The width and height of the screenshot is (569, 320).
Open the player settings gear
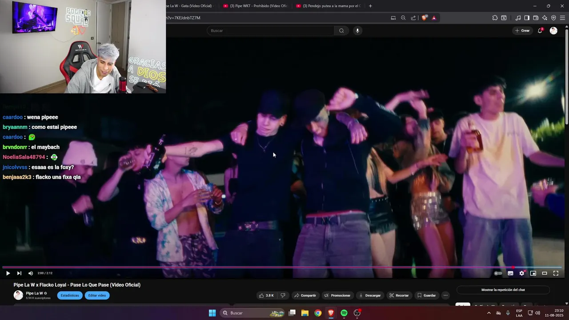point(522,273)
